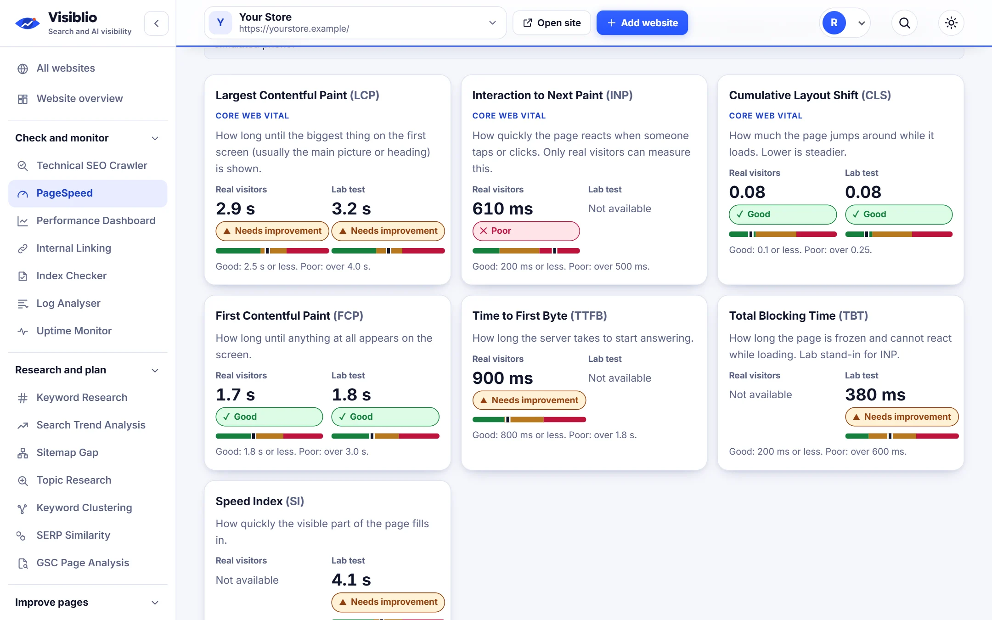This screenshot has height=620, width=992.
Task: Click the R user avatar
Action: tap(834, 23)
